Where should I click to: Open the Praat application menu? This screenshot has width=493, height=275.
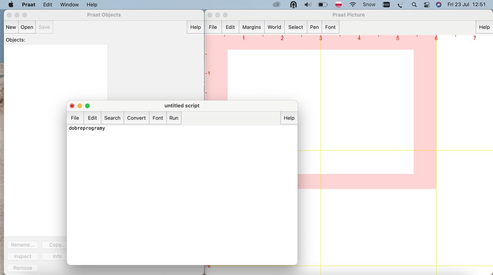click(29, 5)
